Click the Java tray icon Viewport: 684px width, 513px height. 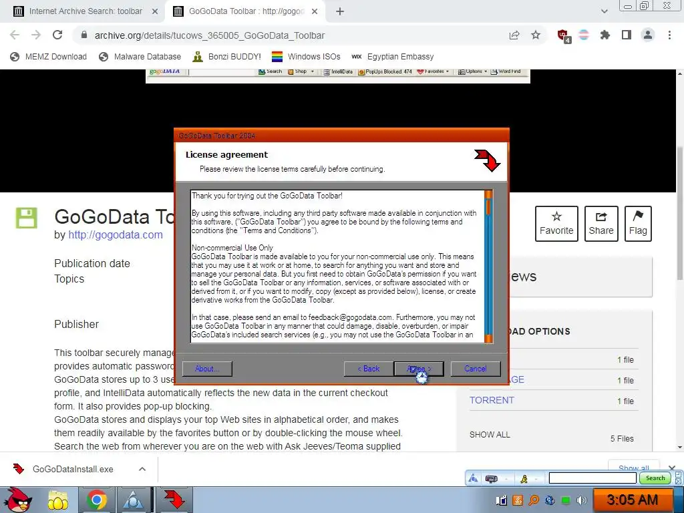(x=518, y=500)
